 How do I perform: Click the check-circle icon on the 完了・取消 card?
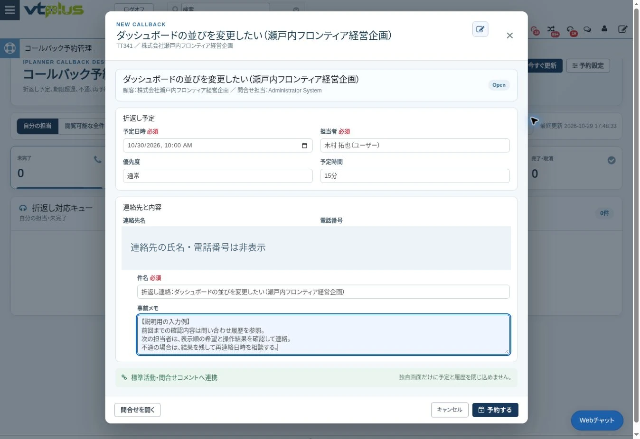pos(612,160)
